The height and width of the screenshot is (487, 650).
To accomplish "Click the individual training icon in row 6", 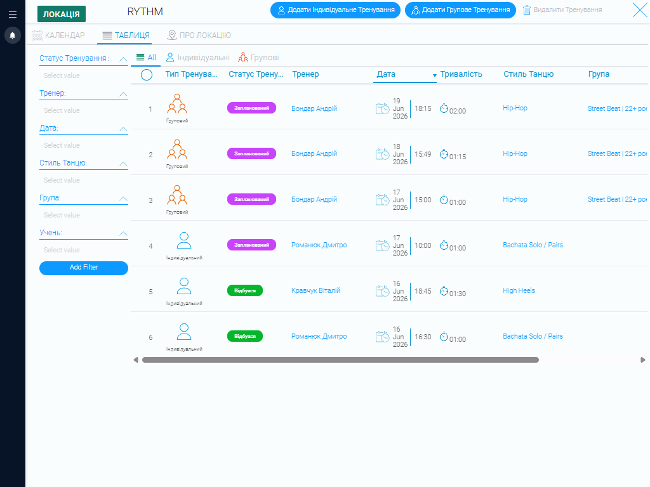I will pyautogui.click(x=184, y=331).
